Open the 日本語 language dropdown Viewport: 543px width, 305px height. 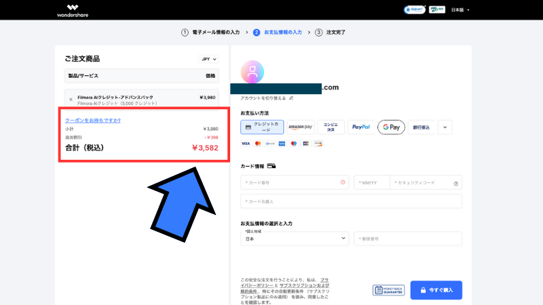(x=460, y=10)
